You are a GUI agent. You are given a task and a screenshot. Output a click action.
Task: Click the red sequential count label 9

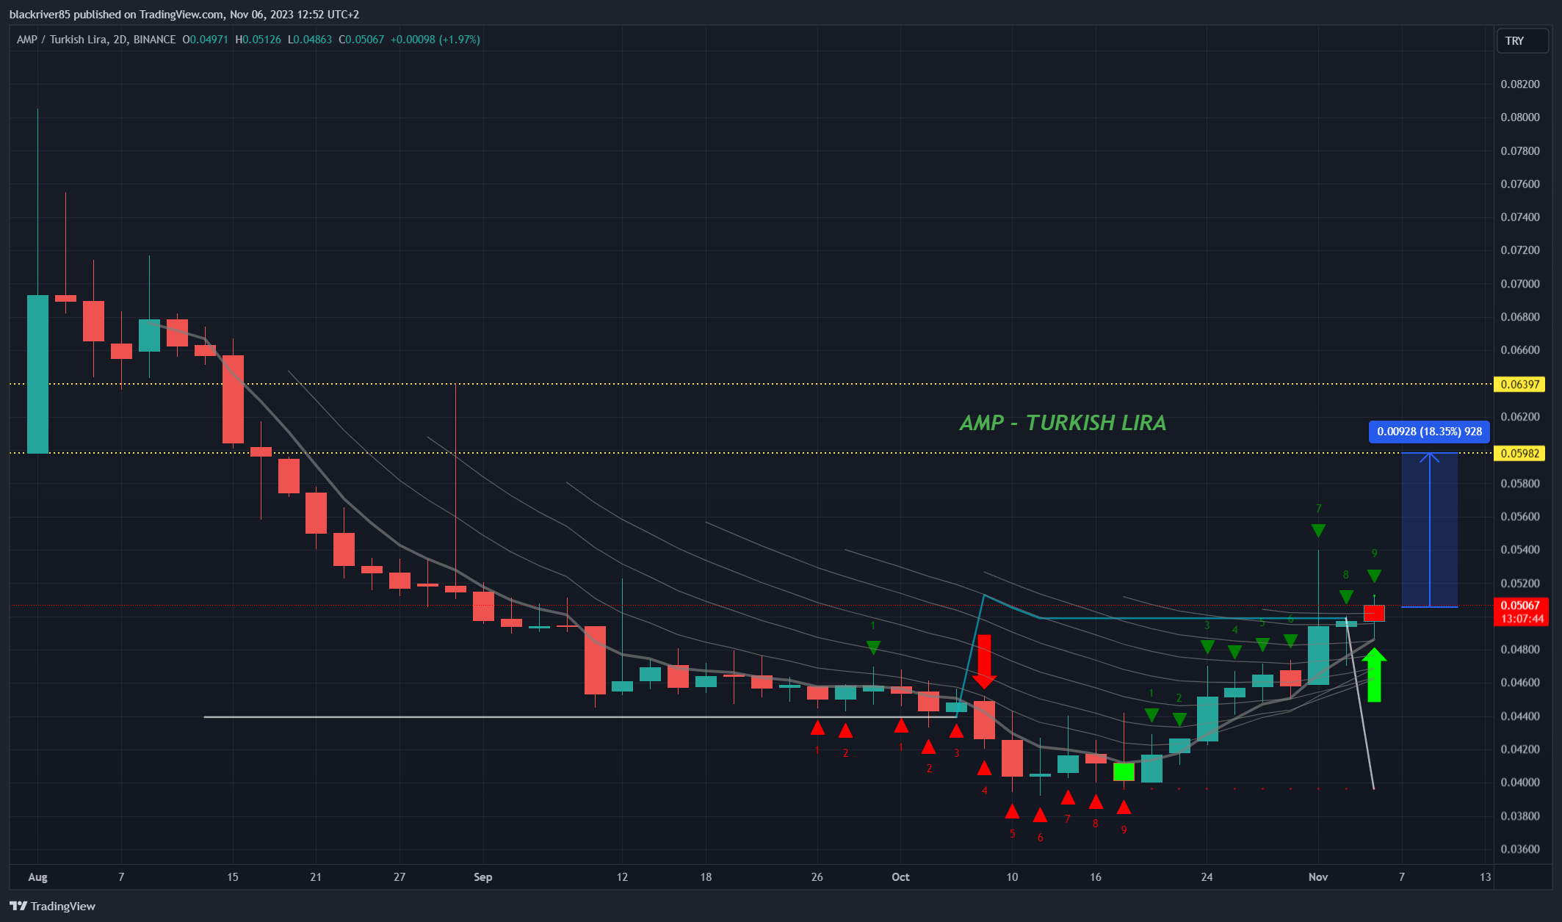[1124, 830]
